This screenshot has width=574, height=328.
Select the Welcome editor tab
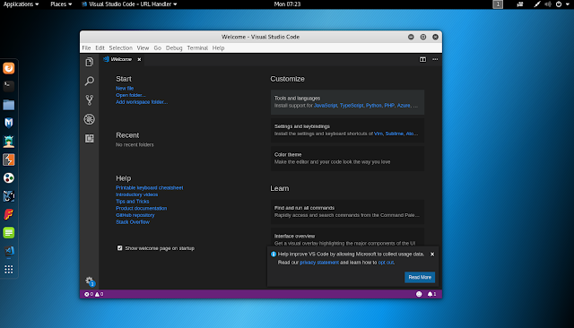point(121,59)
